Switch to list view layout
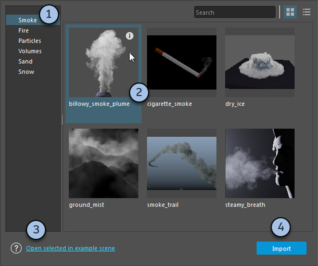 coord(306,12)
